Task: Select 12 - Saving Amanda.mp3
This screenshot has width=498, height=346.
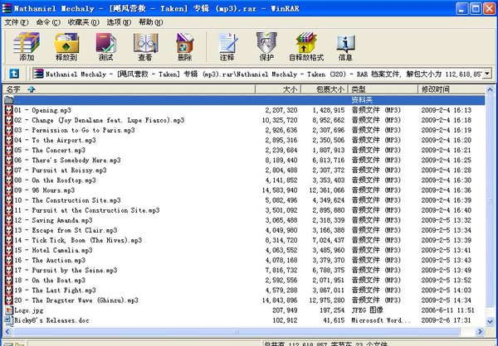Action: (53, 220)
